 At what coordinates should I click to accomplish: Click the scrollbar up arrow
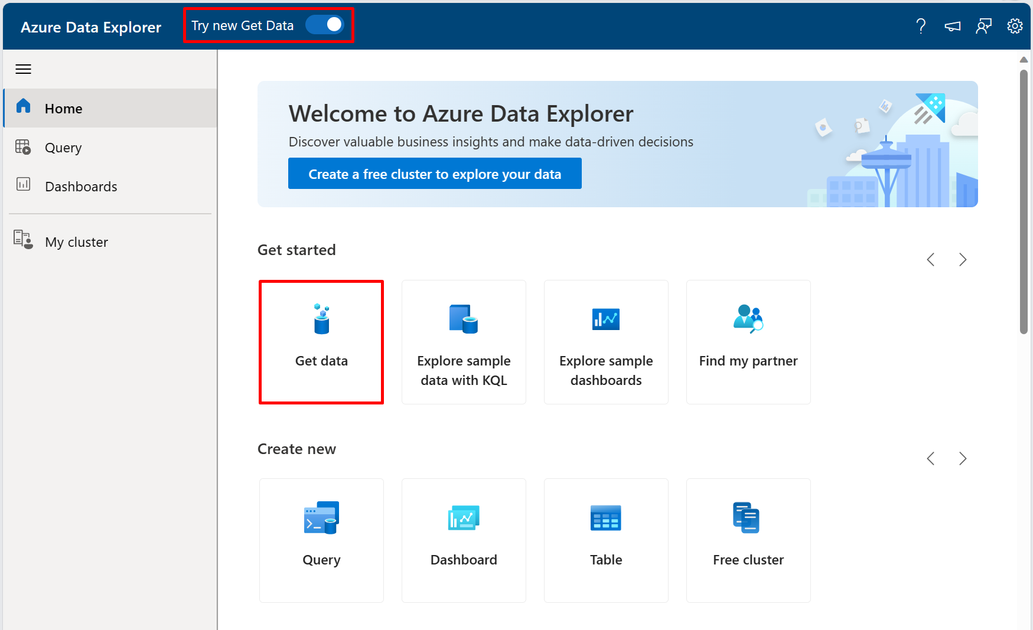click(x=1024, y=59)
